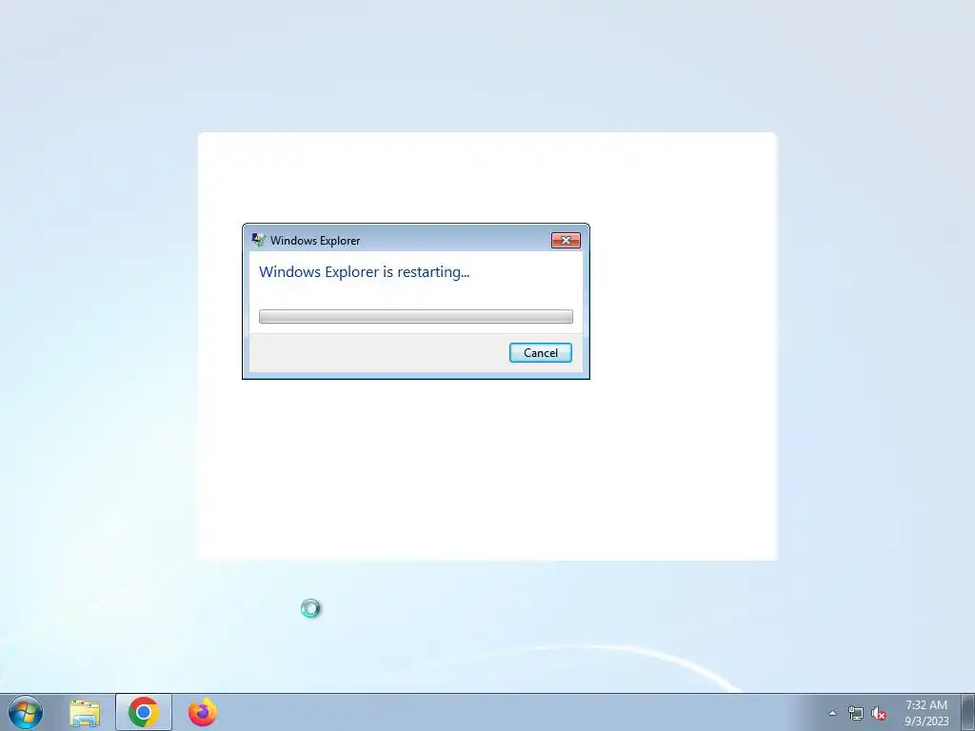This screenshot has height=731, width=975.
Task: Open the clock showing 7:32 AM
Action: 926,713
